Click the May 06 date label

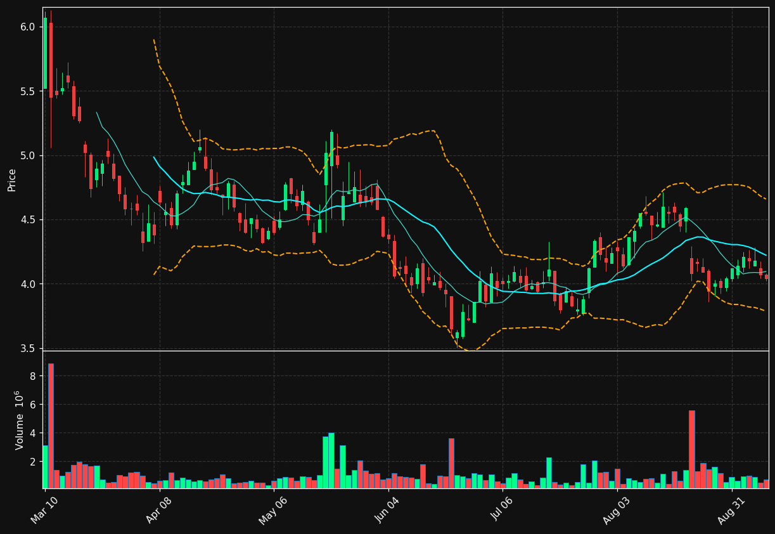(x=272, y=509)
